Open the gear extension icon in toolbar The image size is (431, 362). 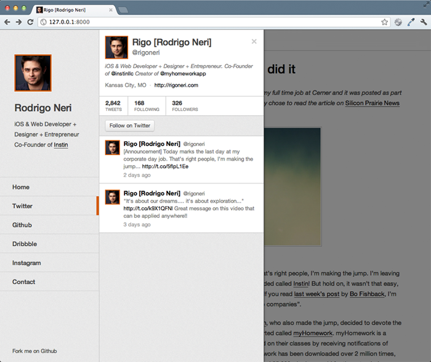click(398, 22)
